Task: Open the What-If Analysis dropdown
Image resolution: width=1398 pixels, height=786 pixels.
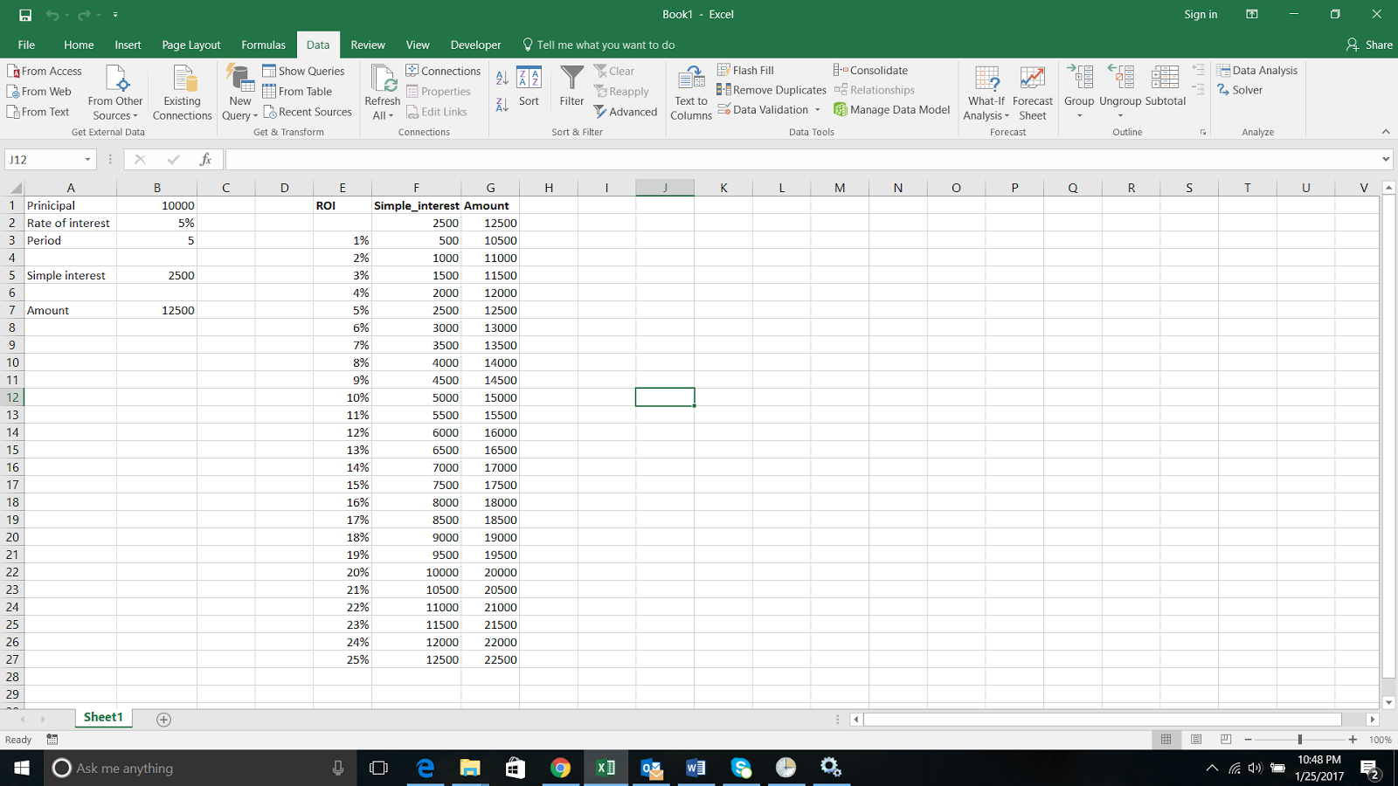Action: pos(986,90)
